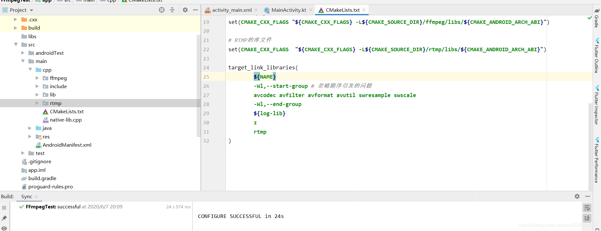Open Project panel settings gear
The width and height of the screenshot is (601, 231).
pos(185,10)
